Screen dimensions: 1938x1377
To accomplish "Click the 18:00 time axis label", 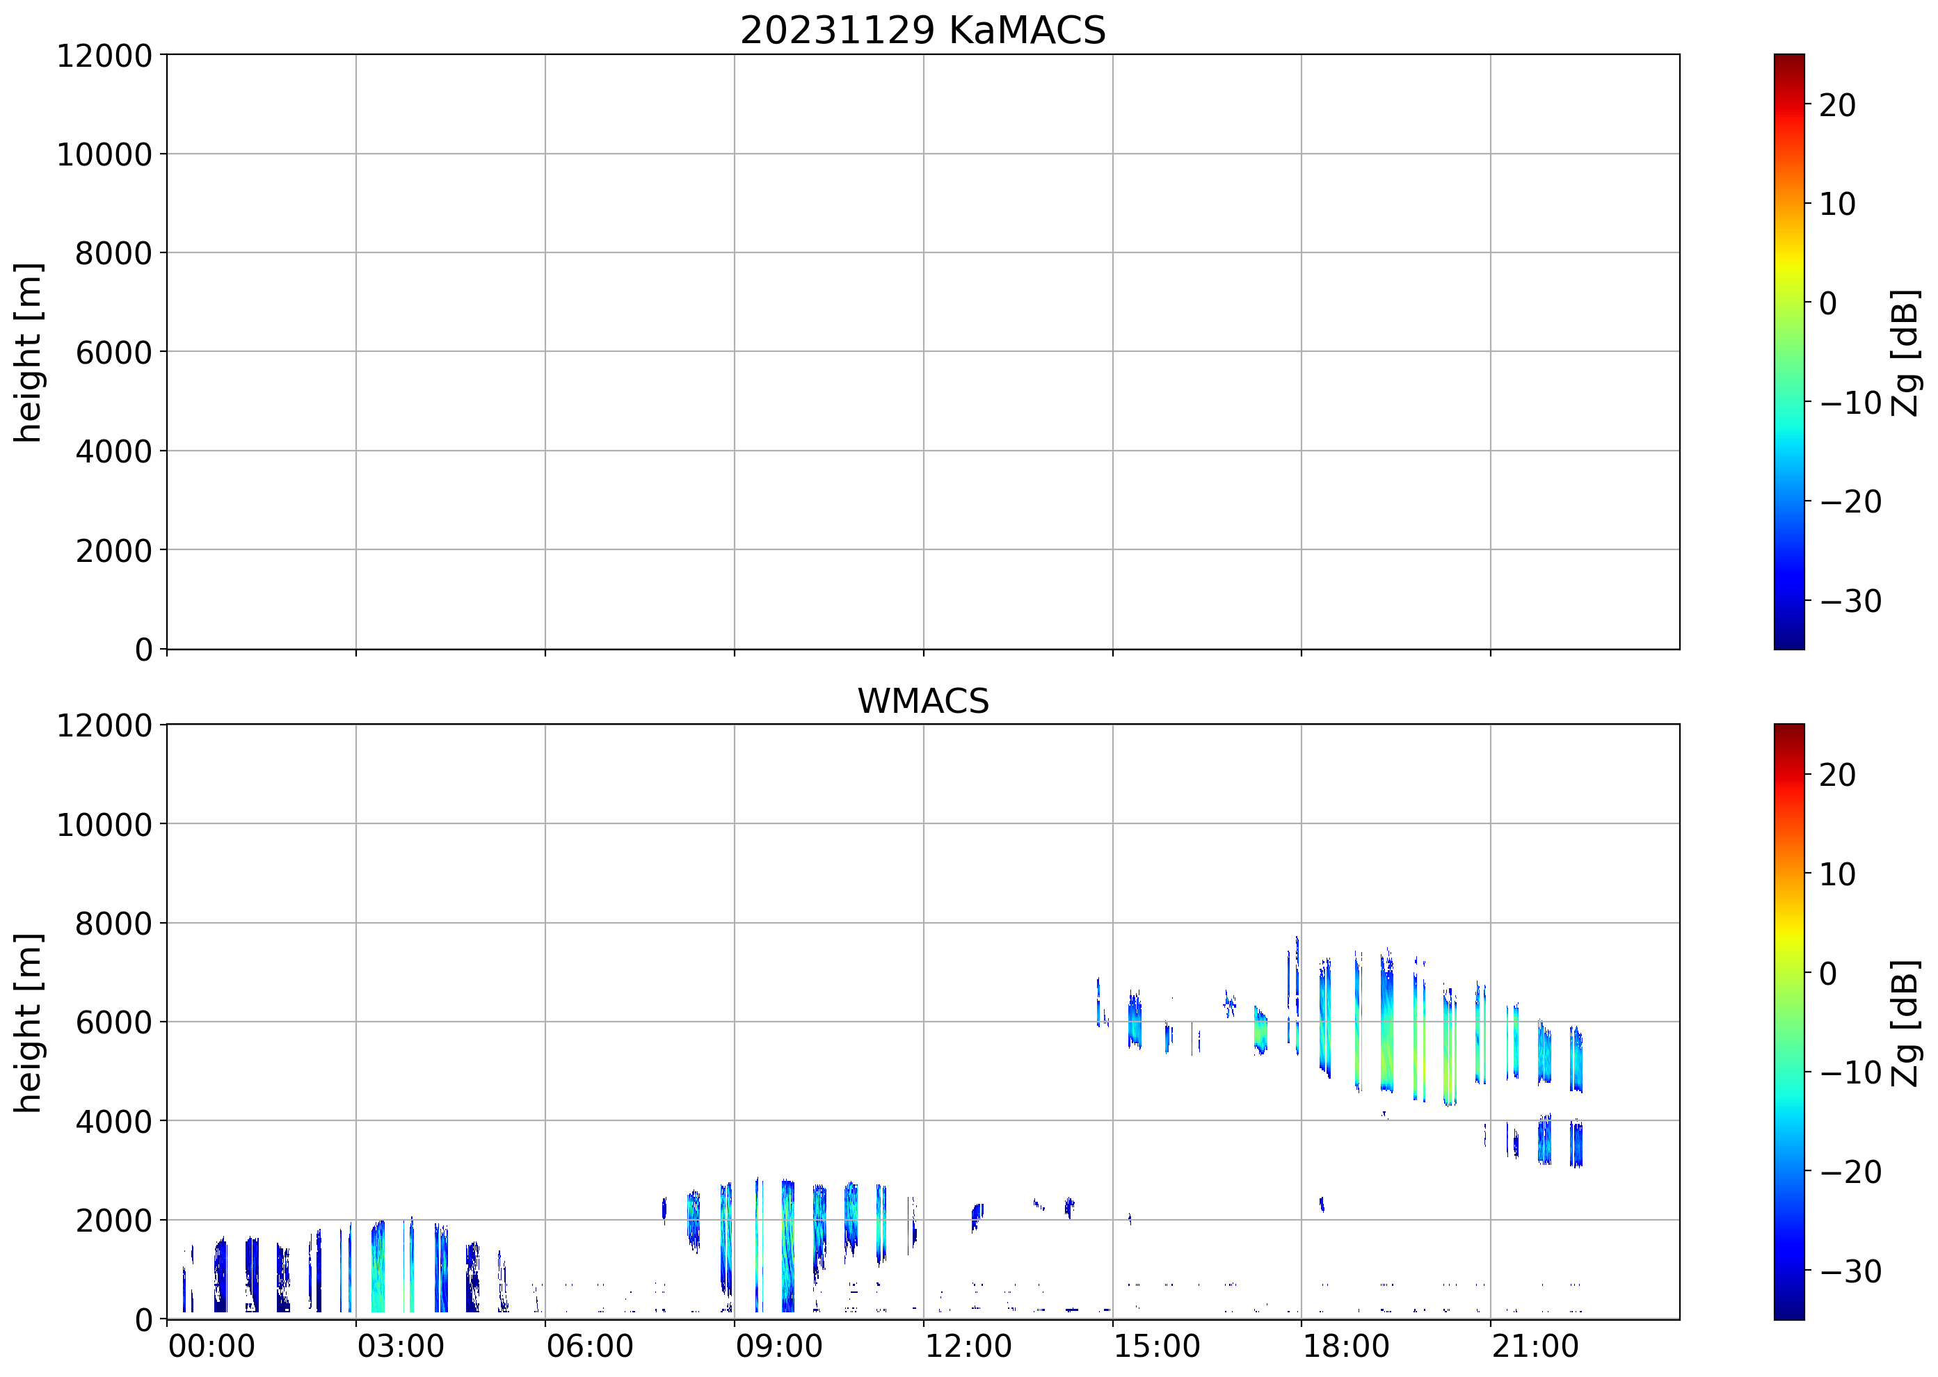I will [x=1346, y=1346].
